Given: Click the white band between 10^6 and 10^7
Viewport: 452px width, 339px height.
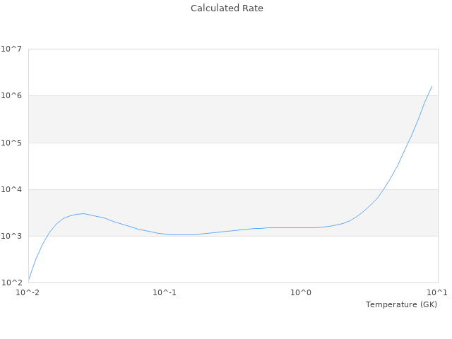Looking at the screenshot, I should (212, 72).
